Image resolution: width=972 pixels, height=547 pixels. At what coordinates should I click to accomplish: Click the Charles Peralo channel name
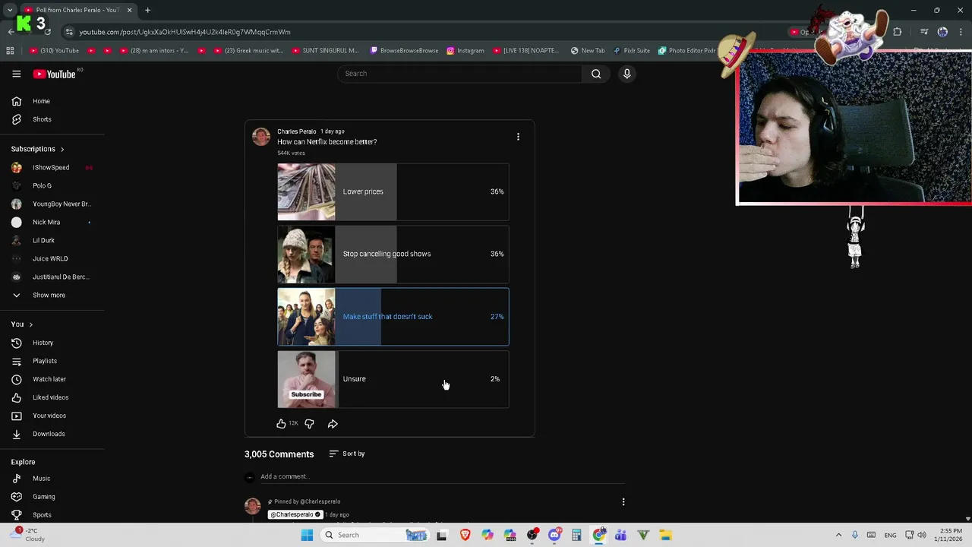[296, 131]
